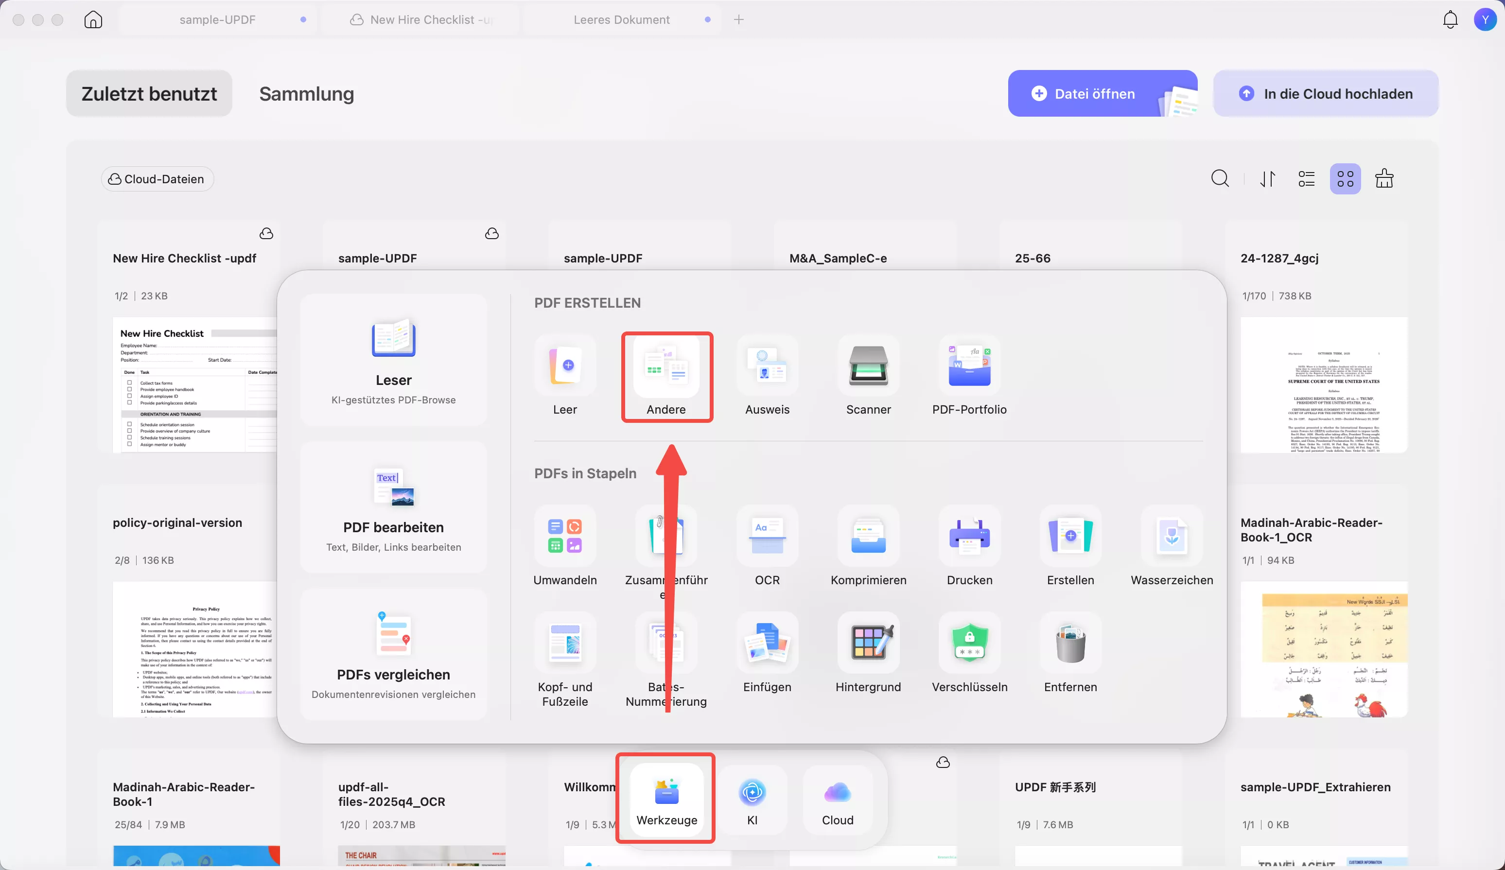Click the Hintergrund tool icon

(868, 643)
